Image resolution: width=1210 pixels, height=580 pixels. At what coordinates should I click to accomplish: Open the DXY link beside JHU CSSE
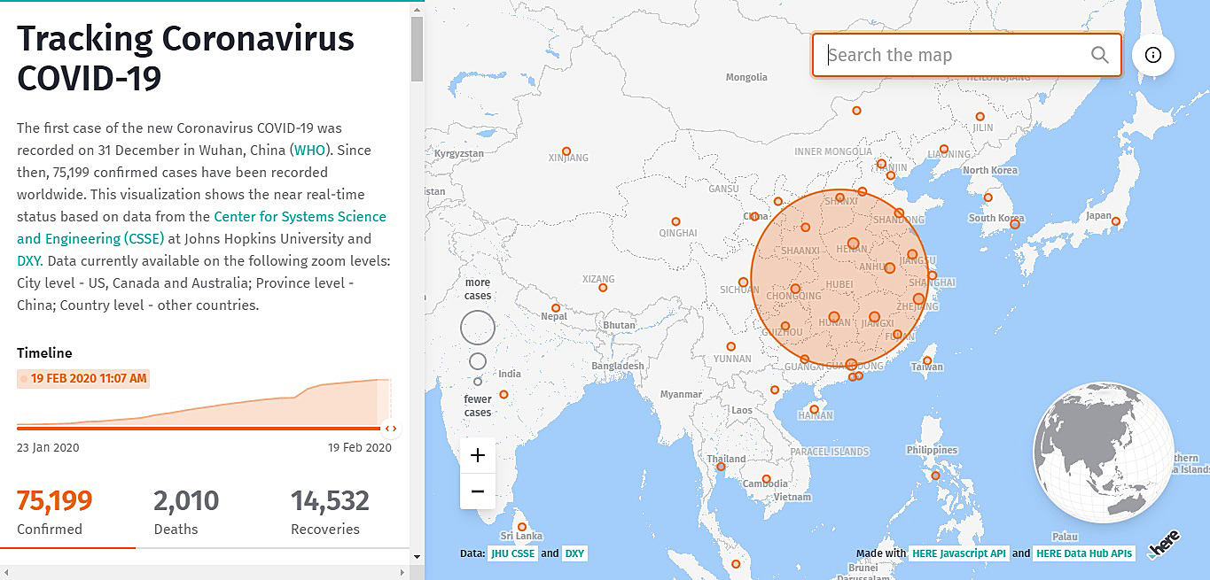574,553
